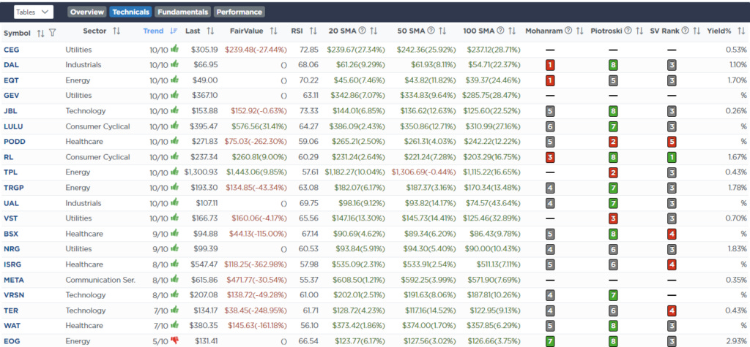This screenshot has width=750, height=347.
Task: Open the TPL symbol link
Action: click(x=10, y=172)
